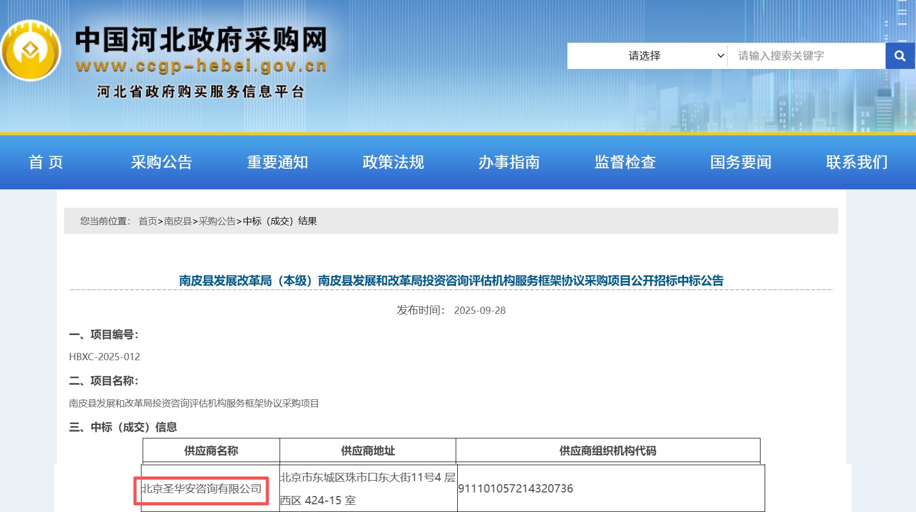Select 国务要闻 in the navigation bar

[x=741, y=162]
